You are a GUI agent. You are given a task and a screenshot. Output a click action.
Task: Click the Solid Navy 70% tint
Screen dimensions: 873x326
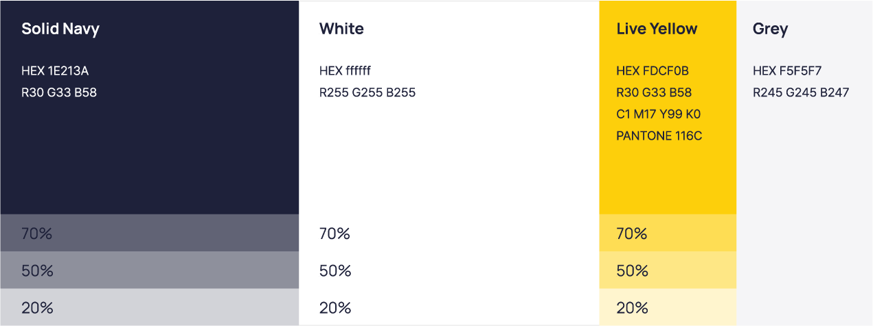150,233
